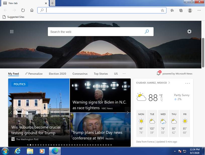This screenshot has height=155, width=205.
Task: Click the Personalize link
Action: click(34, 74)
